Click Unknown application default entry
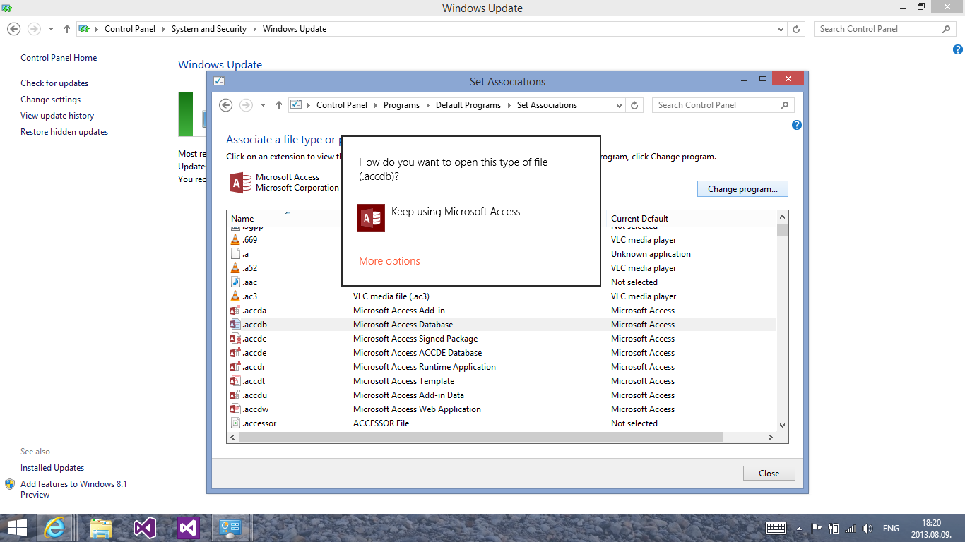The height and width of the screenshot is (542, 965). click(651, 254)
